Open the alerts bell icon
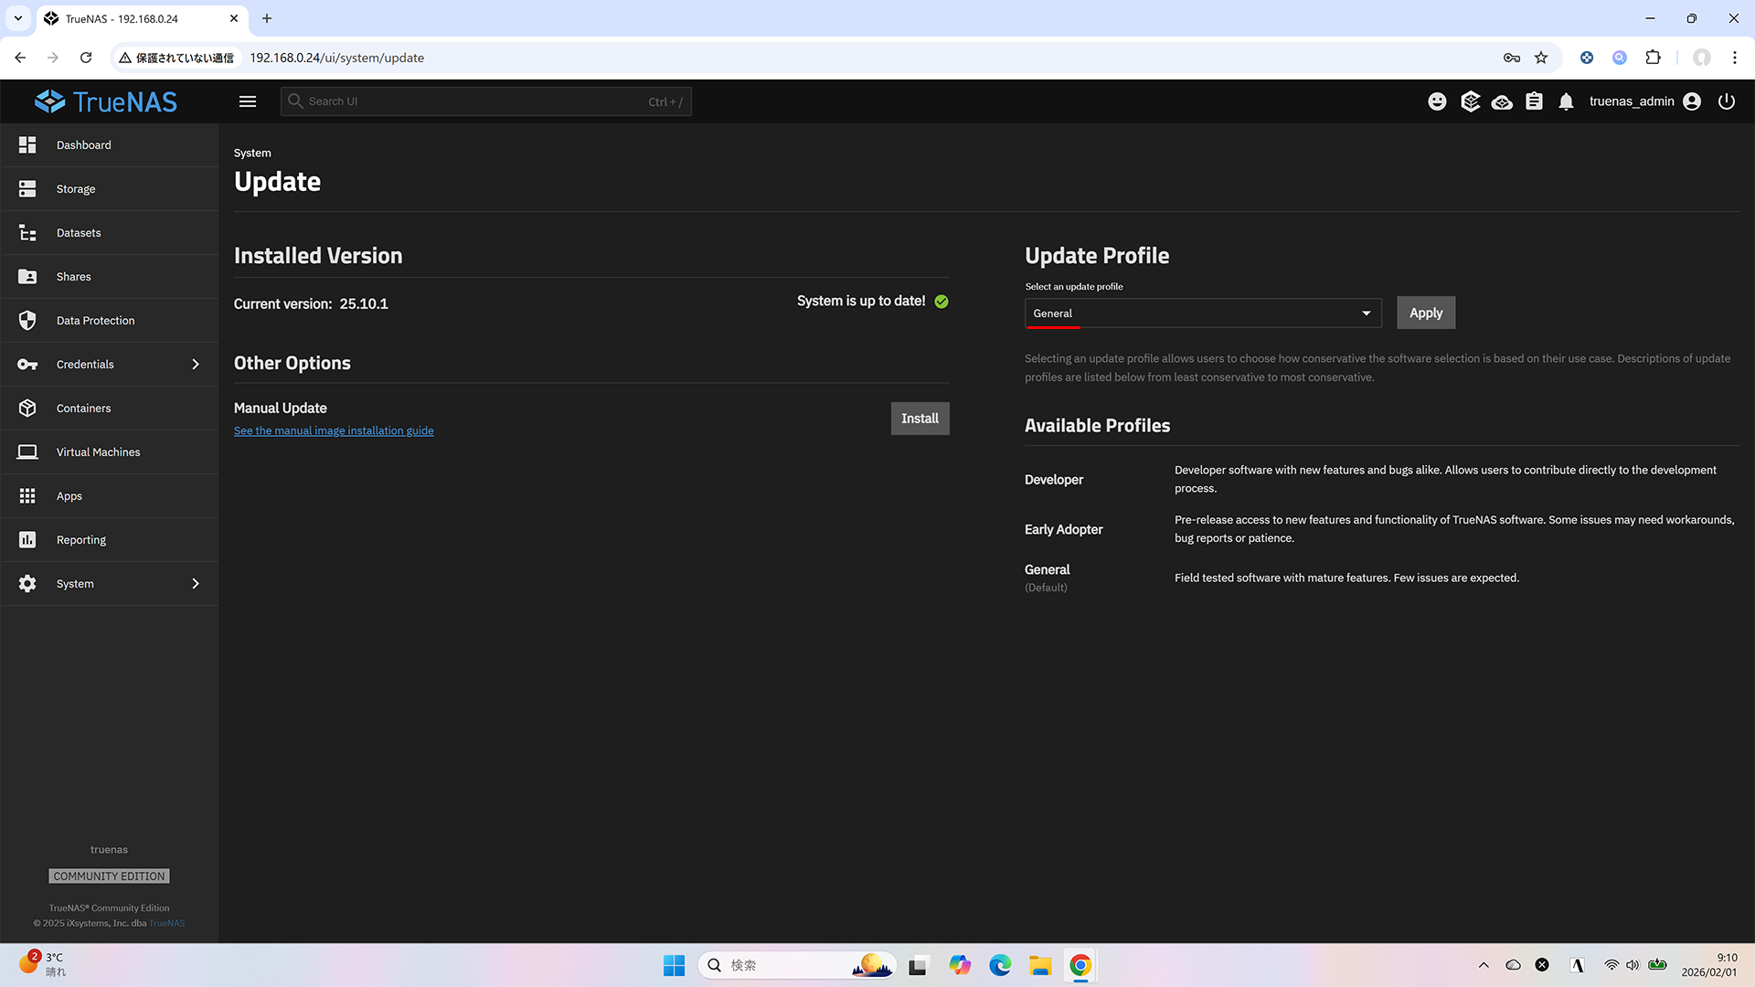The width and height of the screenshot is (1755, 987). 1566,101
